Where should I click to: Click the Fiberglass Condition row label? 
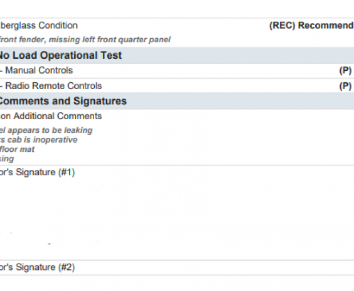tap(39, 26)
